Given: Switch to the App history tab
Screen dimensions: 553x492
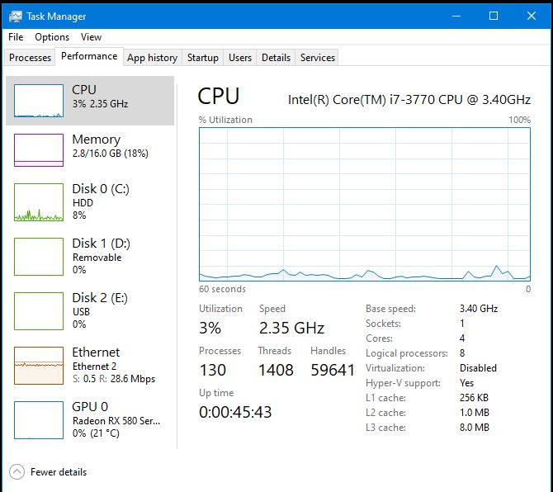Looking at the screenshot, I should pos(152,58).
